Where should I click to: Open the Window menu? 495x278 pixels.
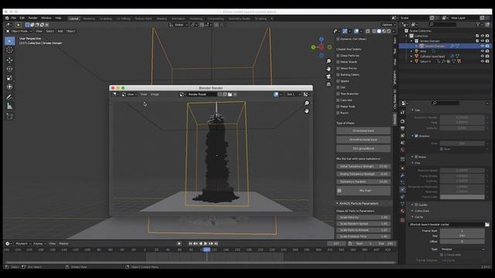[46, 18]
